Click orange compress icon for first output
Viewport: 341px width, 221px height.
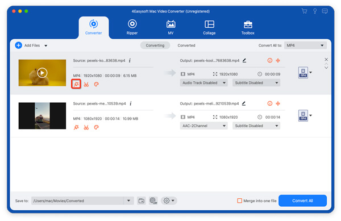(278, 60)
